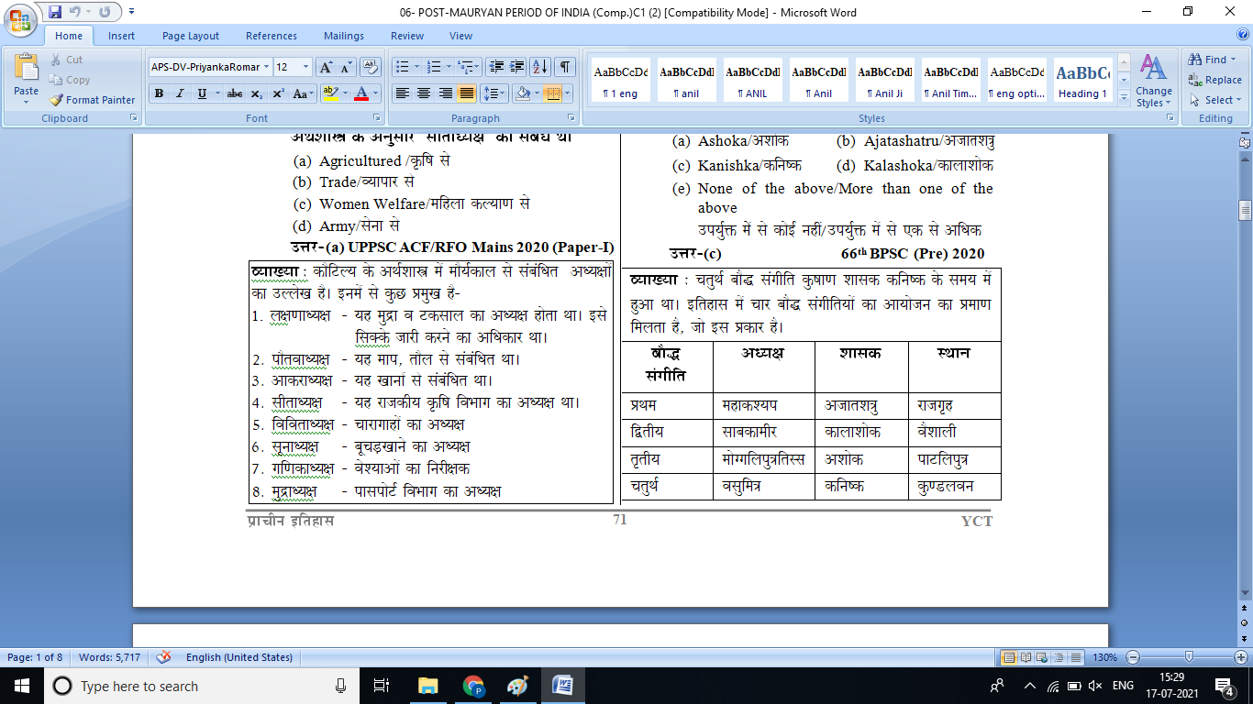Switch to the Page Layout tab
This screenshot has width=1253, height=704.
coord(191,36)
